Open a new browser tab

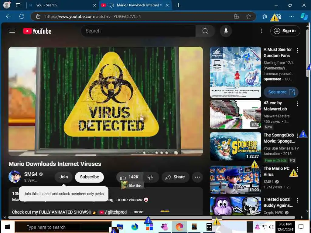[178, 5]
